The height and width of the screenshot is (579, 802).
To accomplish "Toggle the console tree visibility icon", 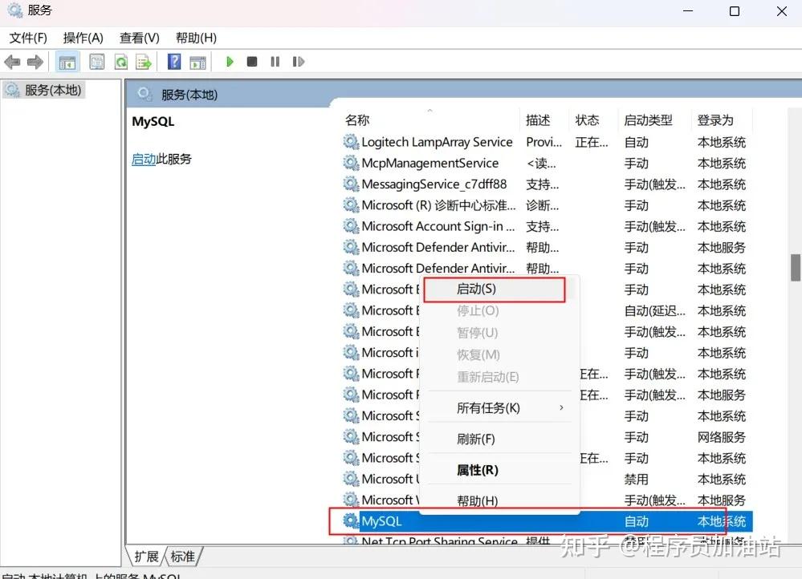I will tap(67, 62).
